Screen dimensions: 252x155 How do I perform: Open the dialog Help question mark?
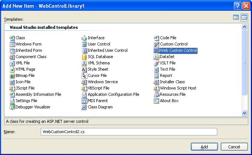237,6
